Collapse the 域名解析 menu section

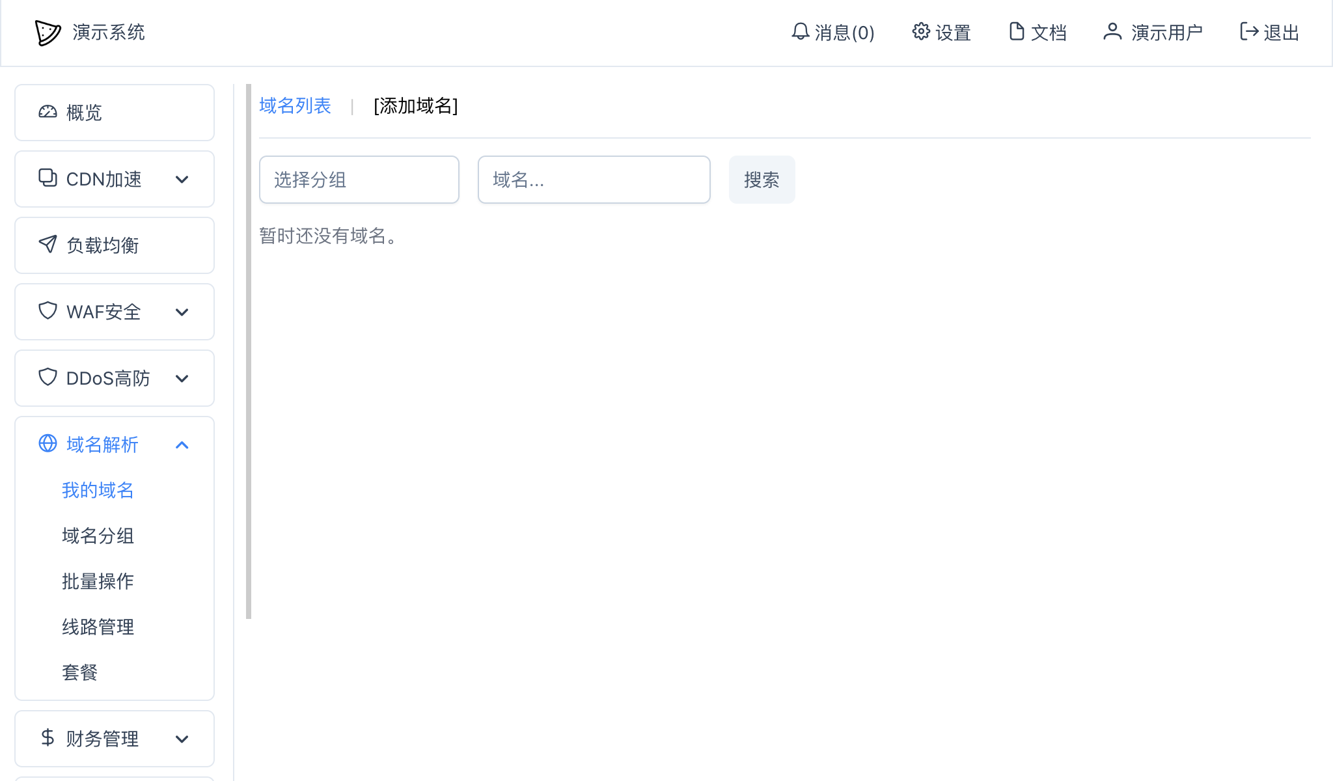182,445
